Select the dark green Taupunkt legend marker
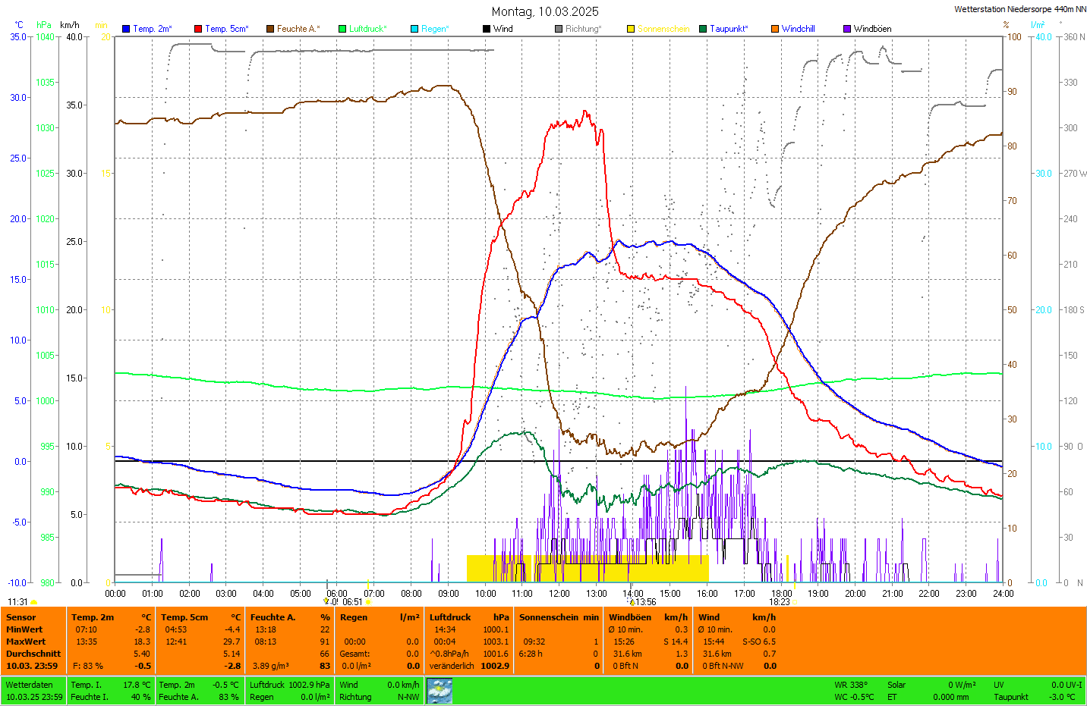The height and width of the screenshot is (706, 1087). coord(703,29)
